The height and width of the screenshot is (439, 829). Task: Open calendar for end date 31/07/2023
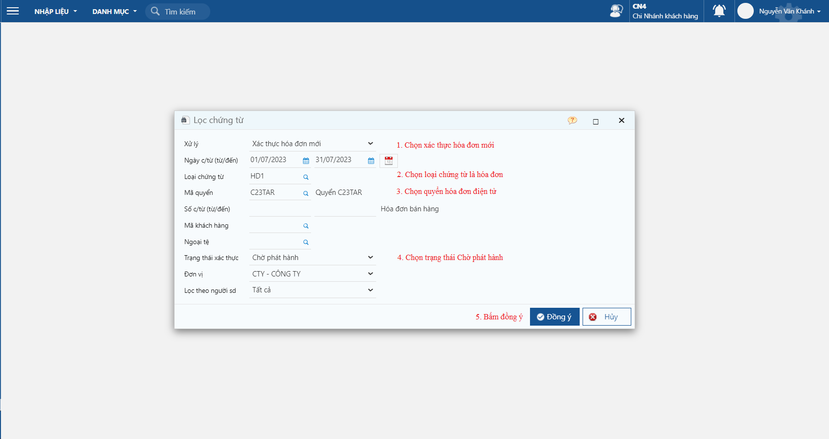click(371, 161)
